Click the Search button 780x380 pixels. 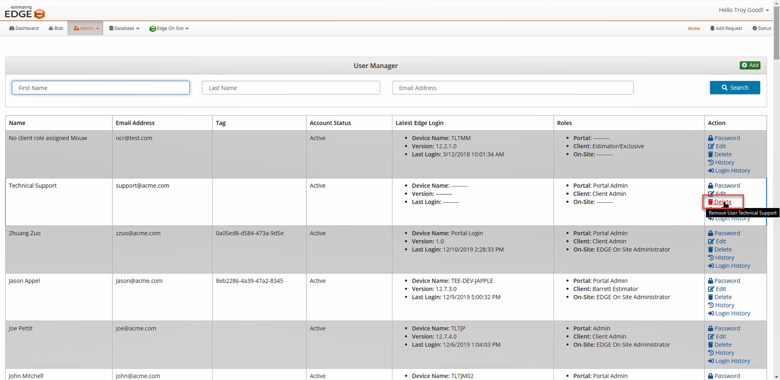735,88
